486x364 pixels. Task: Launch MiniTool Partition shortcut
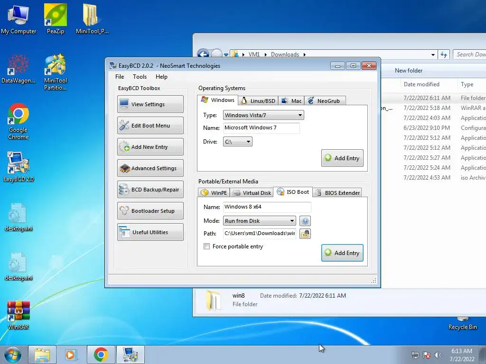55,72
